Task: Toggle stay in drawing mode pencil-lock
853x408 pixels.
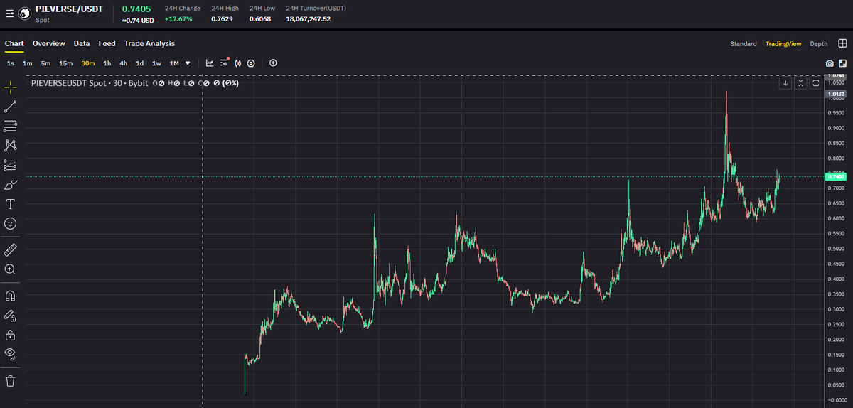Action: click(x=10, y=315)
